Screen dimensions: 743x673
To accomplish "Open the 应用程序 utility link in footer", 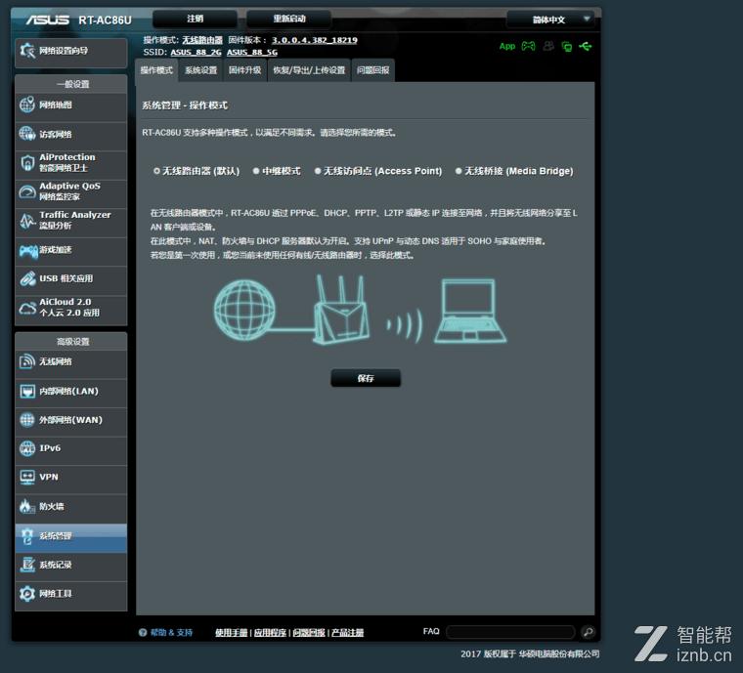I will [270, 632].
